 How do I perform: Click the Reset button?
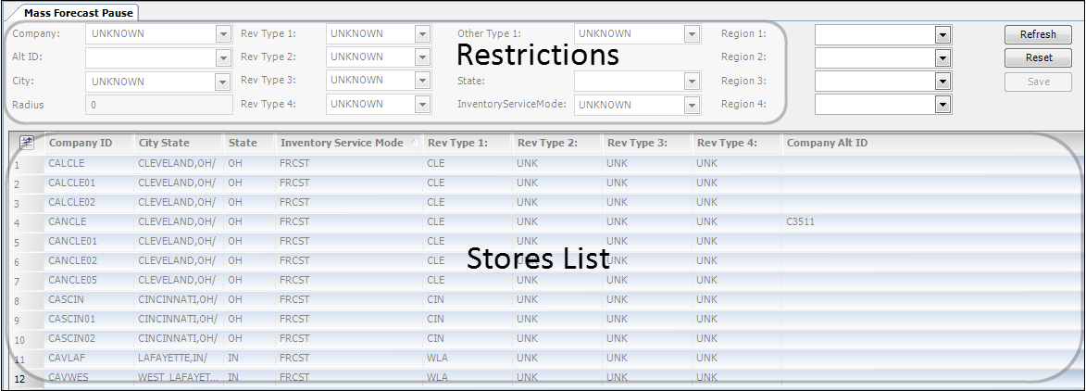pos(1038,57)
